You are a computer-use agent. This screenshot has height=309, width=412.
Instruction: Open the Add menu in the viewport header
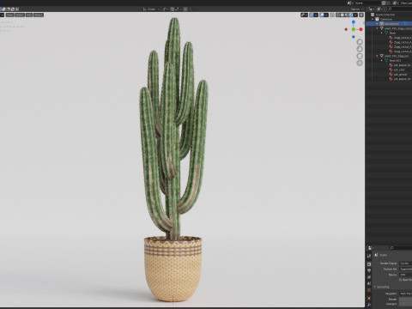pos(29,15)
